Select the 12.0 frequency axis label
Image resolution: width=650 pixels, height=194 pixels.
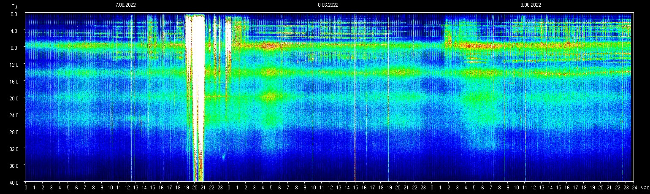[x=13, y=65]
